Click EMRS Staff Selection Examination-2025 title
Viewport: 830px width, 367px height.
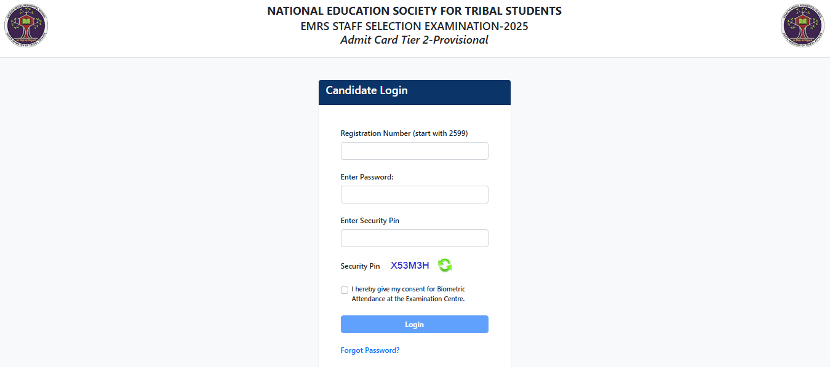coord(414,26)
